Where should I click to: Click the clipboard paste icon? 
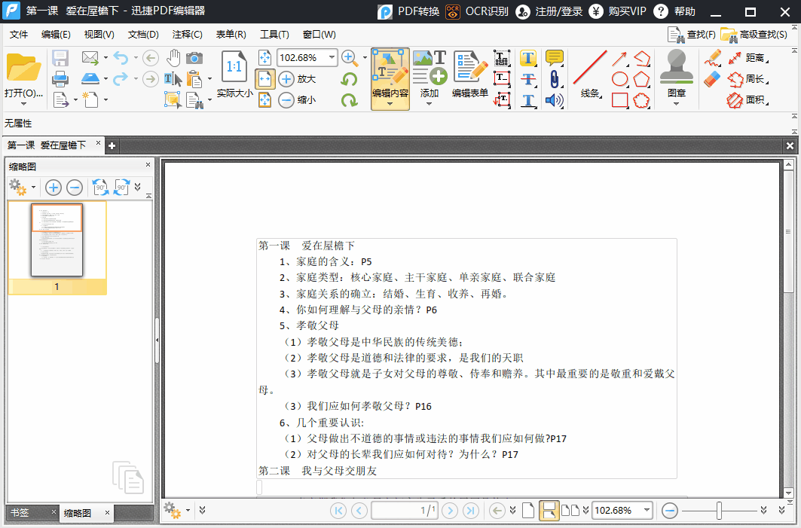click(194, 78)
